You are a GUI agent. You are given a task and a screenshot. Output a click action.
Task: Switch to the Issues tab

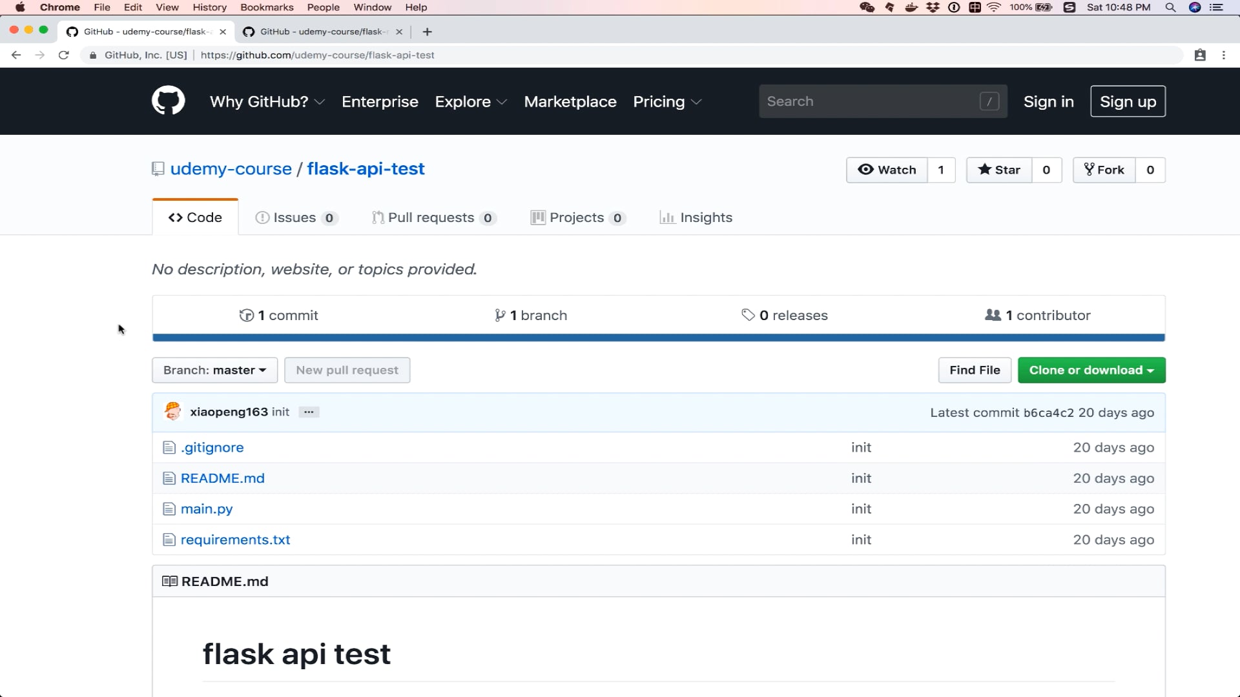click(295, 217)
